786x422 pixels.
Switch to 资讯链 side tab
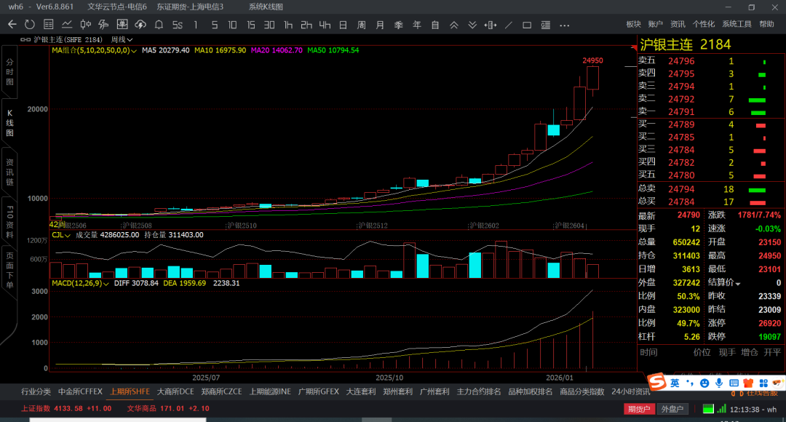pyautogui.click(x=9, y=172)
